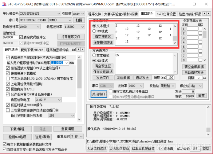
Task: Click the right arrow on the top tab strip
Action: (209, 13)
